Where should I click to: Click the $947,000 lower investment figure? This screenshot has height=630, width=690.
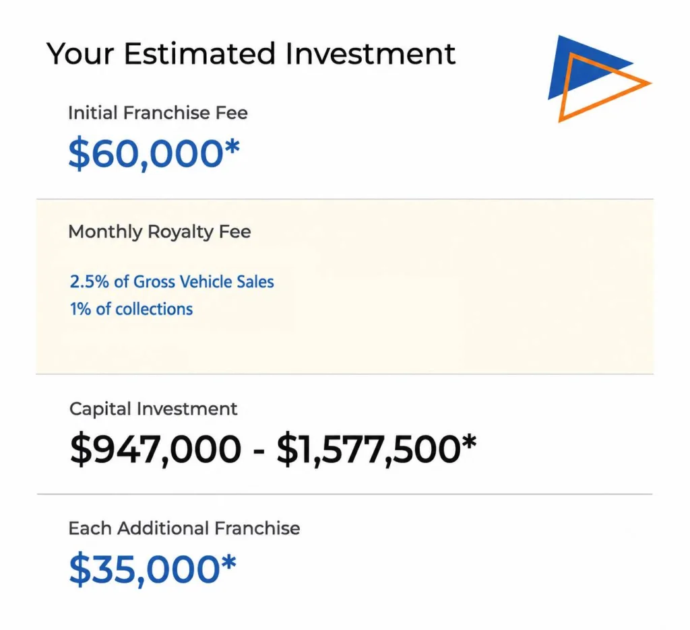pos(156,450)
